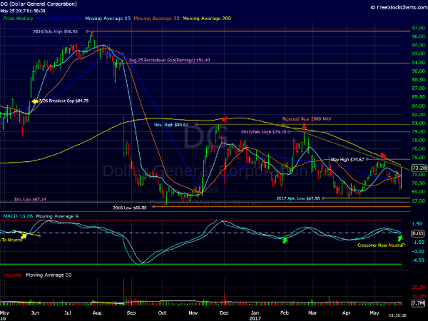Image resolution: width=428 pixels, height=321 pixels.
Task: Toggle the Moving Average 50 price legend
Action: point(53,18)
